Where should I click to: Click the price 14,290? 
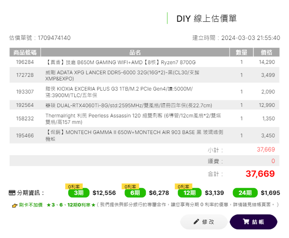coord(267,62)
